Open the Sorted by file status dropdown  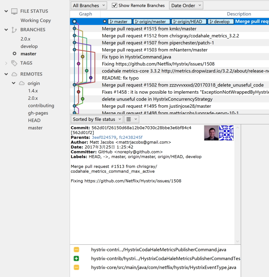[x=97, y=119]
